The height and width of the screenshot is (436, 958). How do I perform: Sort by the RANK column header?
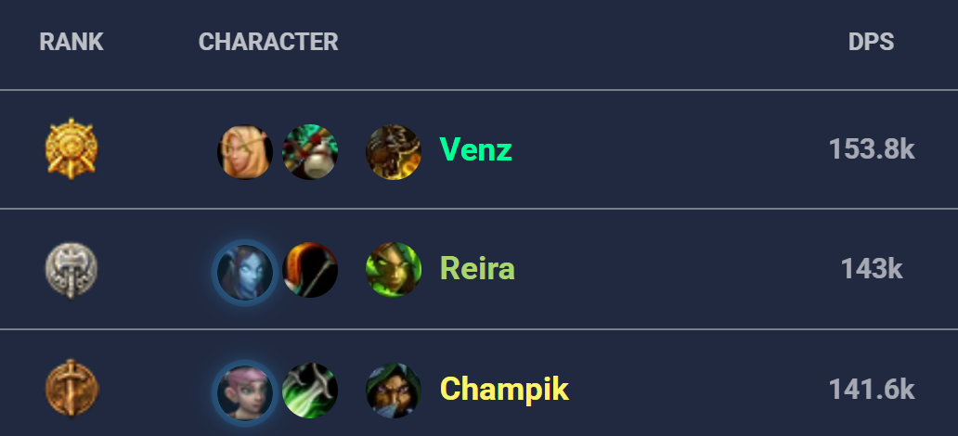[71, 42]
